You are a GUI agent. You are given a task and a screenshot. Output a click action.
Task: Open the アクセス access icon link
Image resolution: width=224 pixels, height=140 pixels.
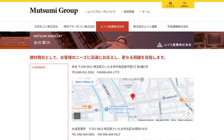[170, 5]
